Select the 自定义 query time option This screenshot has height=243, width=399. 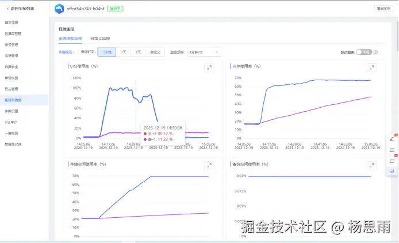[x=155, y=52]
